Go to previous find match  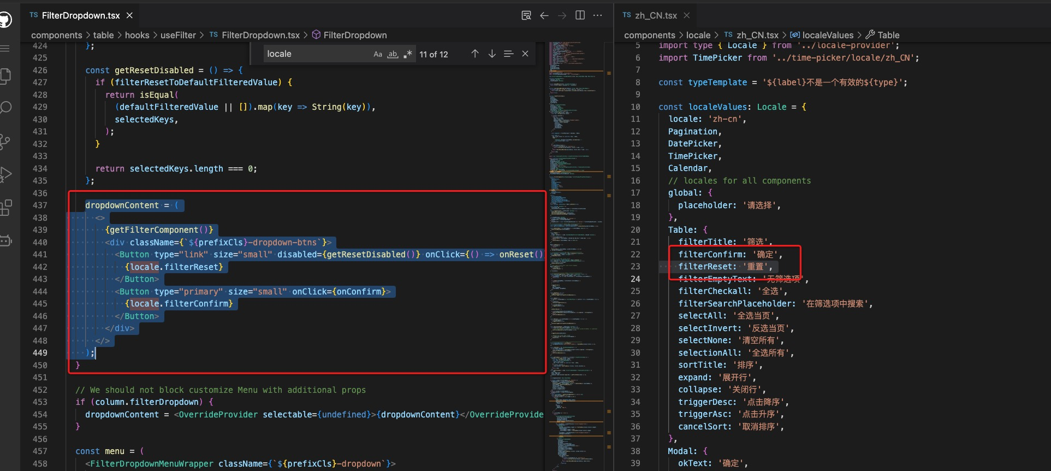(x=475, y=54)
